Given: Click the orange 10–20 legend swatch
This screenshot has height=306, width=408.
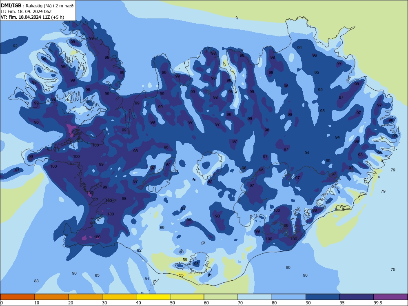Looking at the screenshot, I should point(51,297).
